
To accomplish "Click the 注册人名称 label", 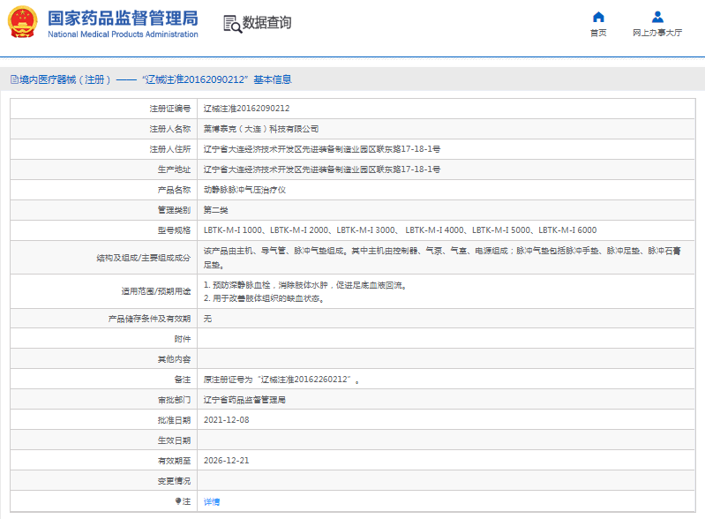I will (170, 129).
